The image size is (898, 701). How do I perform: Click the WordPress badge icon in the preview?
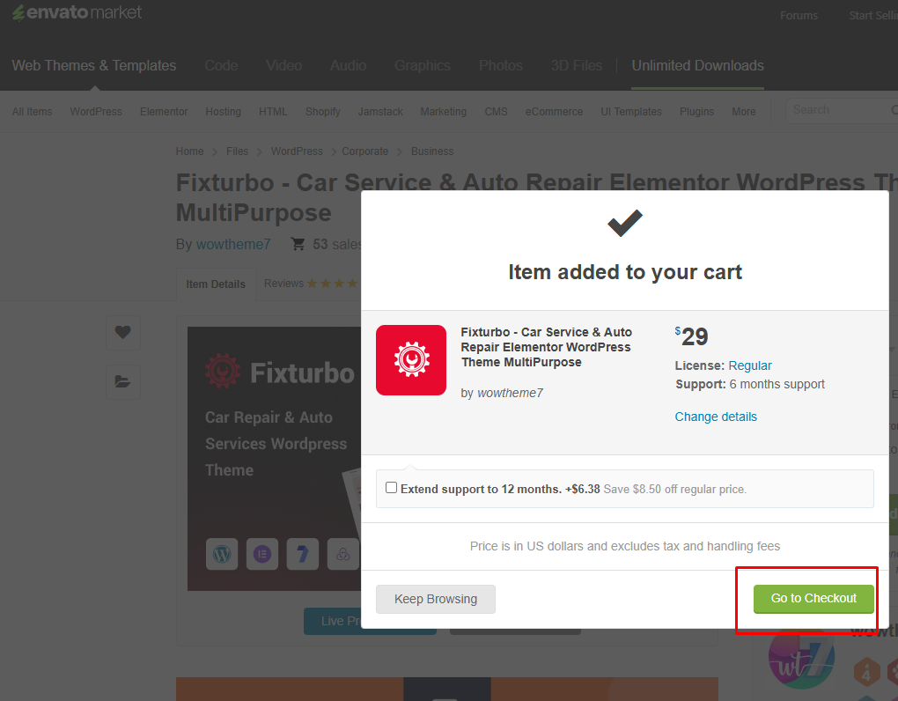pyautogui.click(x=222, y=554)
